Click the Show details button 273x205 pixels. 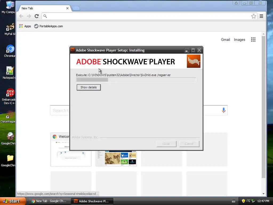(89, 87)
